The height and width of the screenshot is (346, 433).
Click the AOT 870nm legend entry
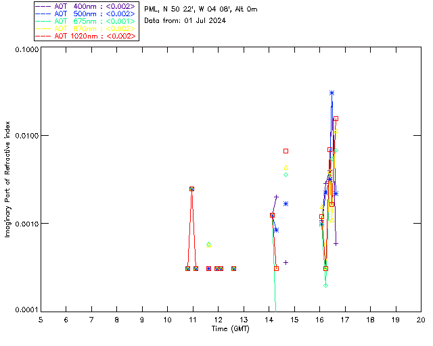pos(86,28)
